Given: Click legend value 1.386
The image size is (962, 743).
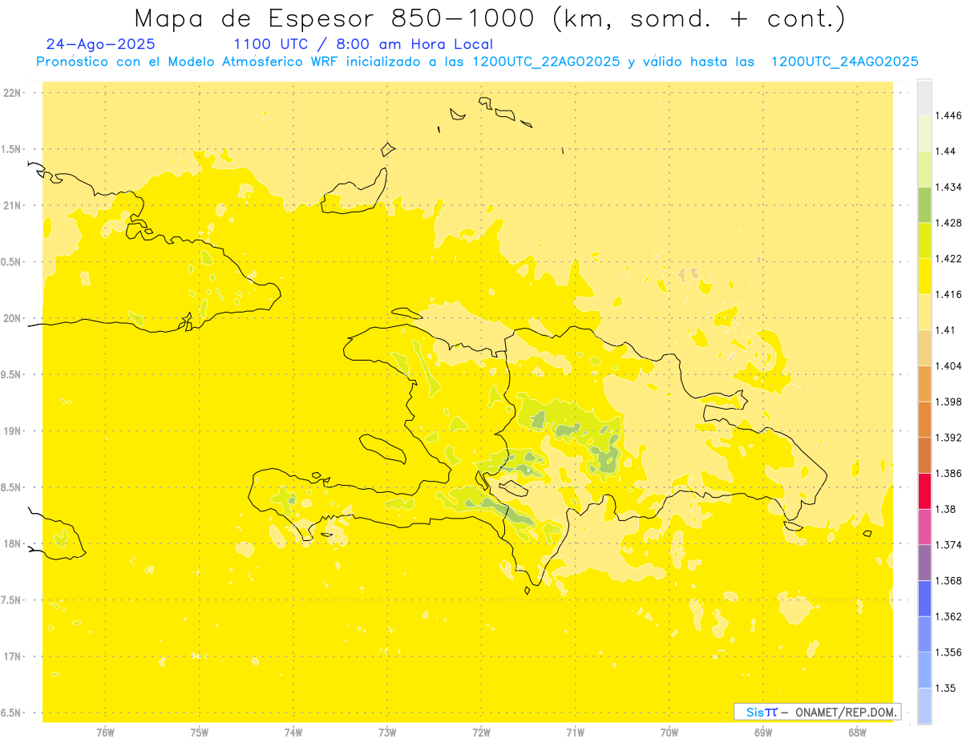Looking at the screenshot, I should point(948,473).
